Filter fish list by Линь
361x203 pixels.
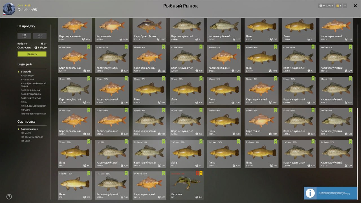[24, 102]
